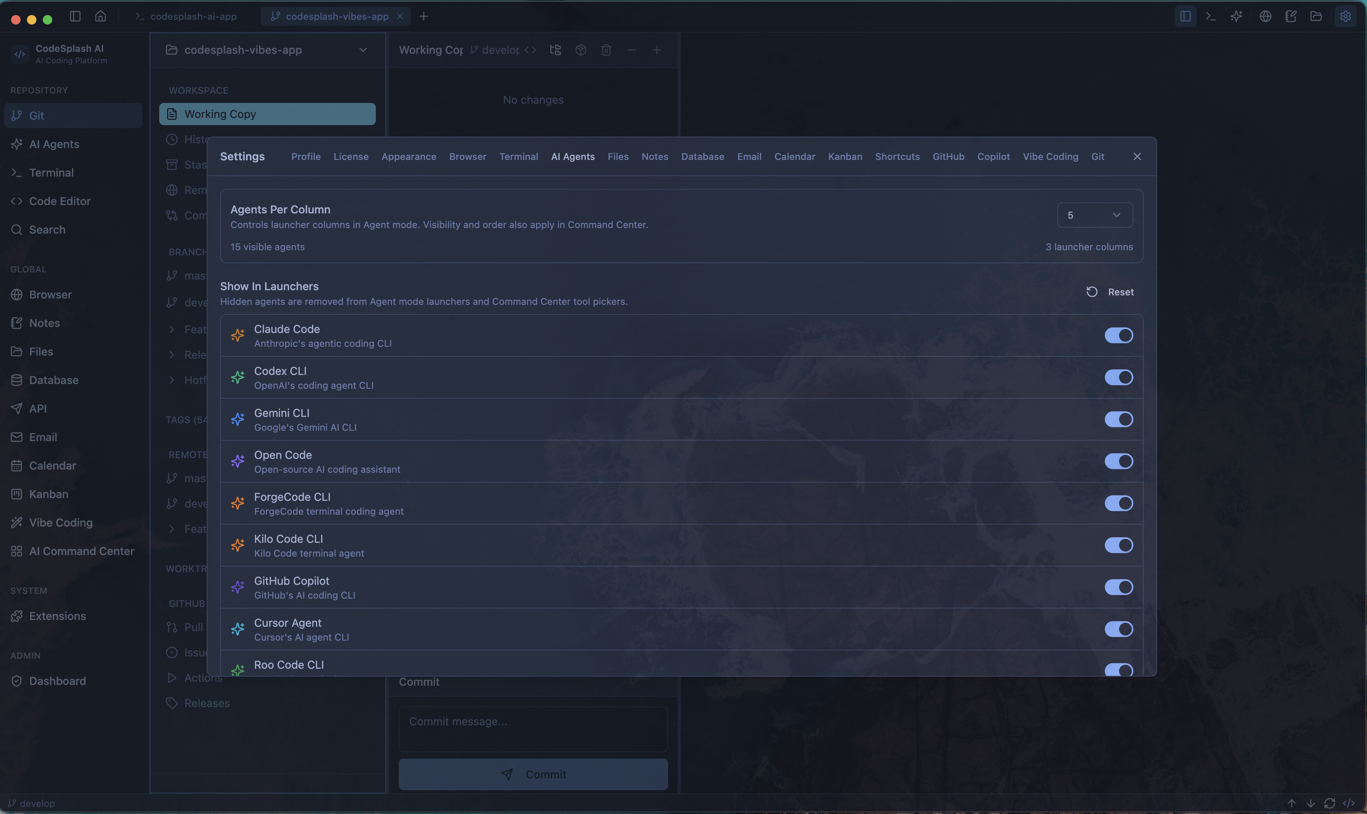The width and height of the screenshot is (1367, 814).
Task: Switch to the Shortcuts settings tab
Action: 897,156
